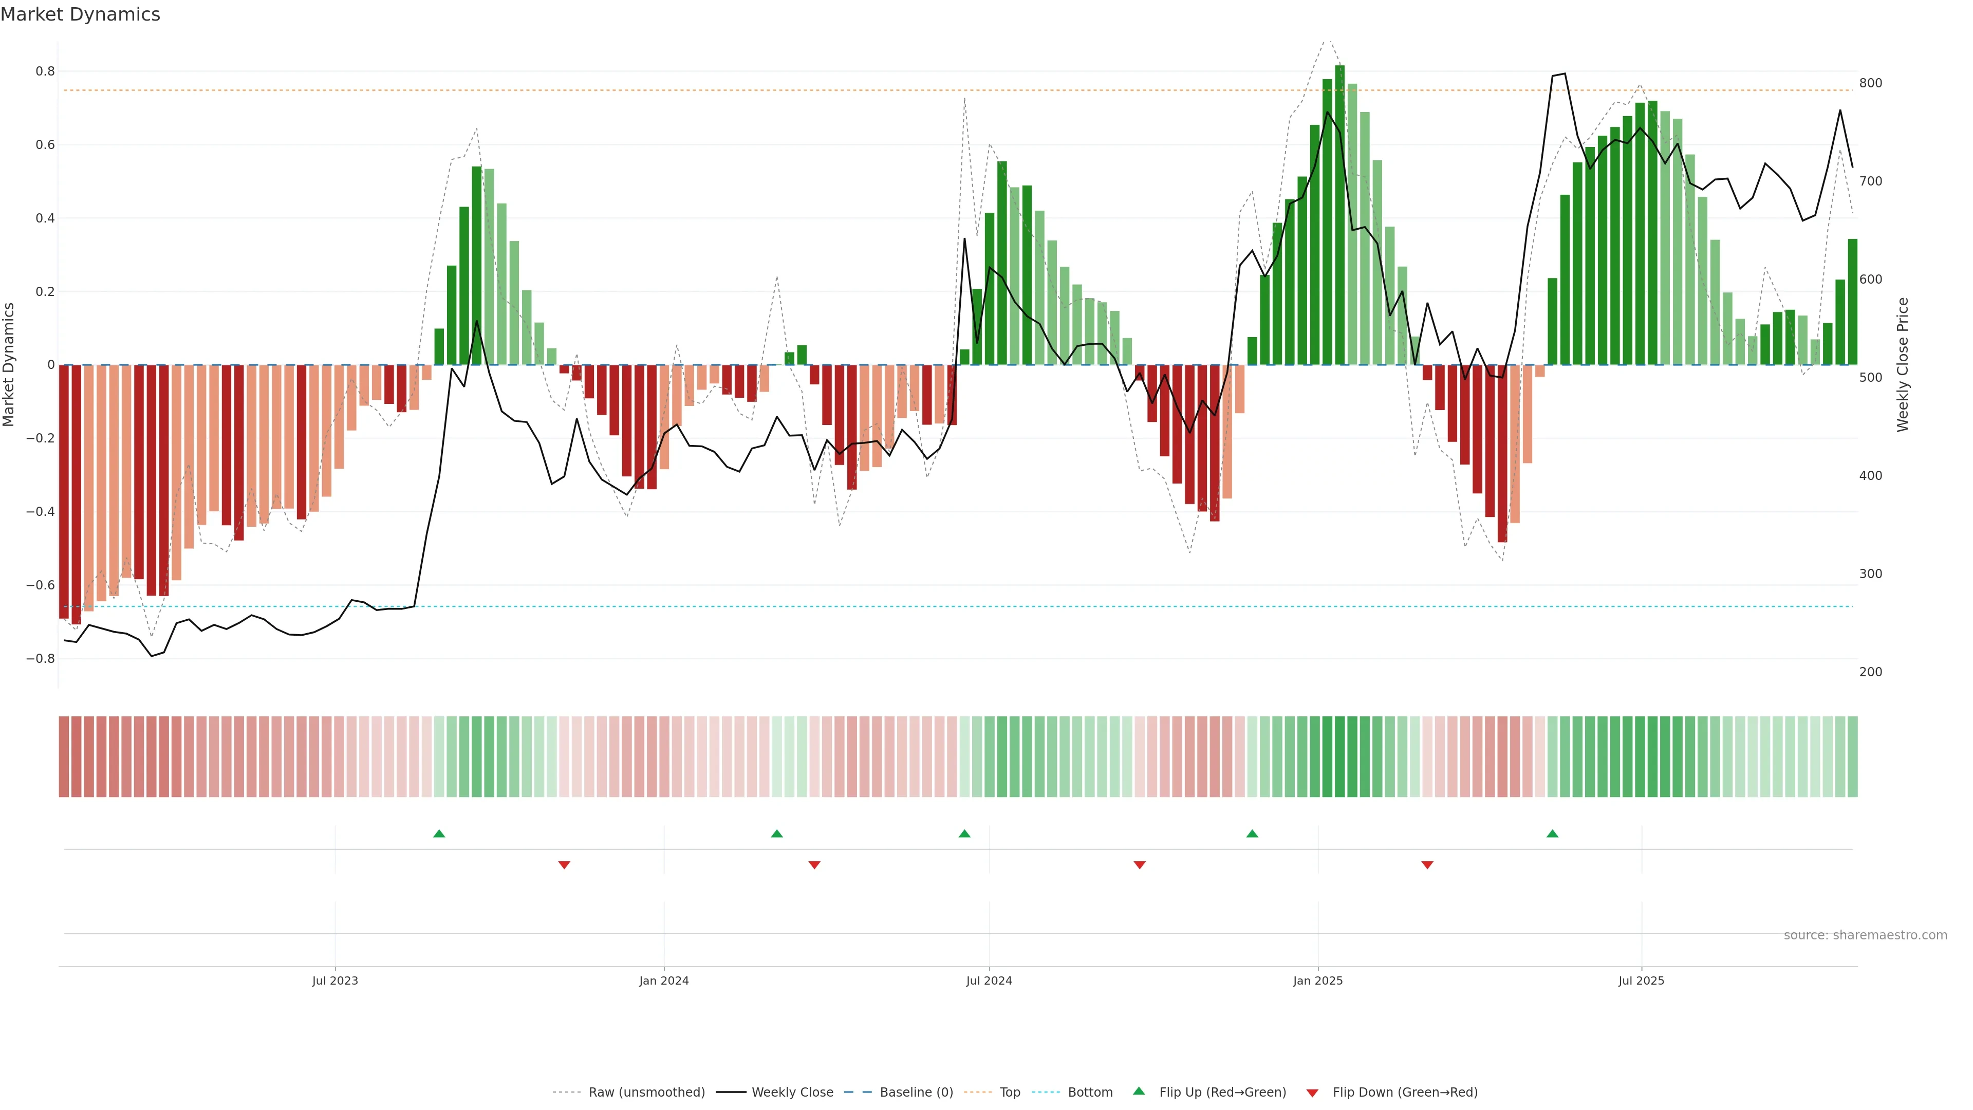
Task: Click the flip-down triangle after Jul 2024
Action: click(x=1140, y=865)
